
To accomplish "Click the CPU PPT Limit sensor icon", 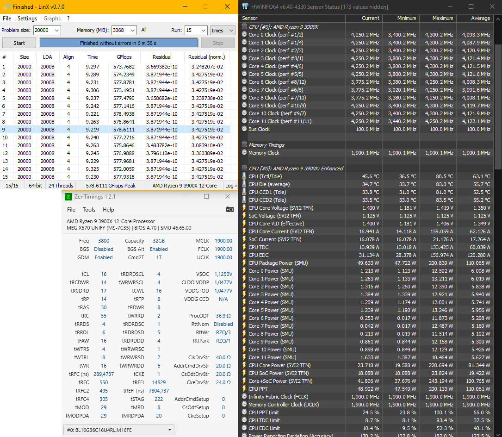I will pos(244,412).
